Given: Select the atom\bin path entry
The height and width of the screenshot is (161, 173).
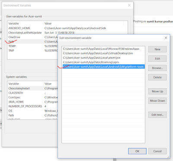Looking at the screenshot, I should [103, 58].
